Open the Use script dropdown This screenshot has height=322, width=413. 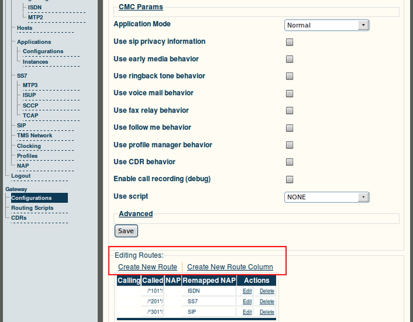[327, 197]
